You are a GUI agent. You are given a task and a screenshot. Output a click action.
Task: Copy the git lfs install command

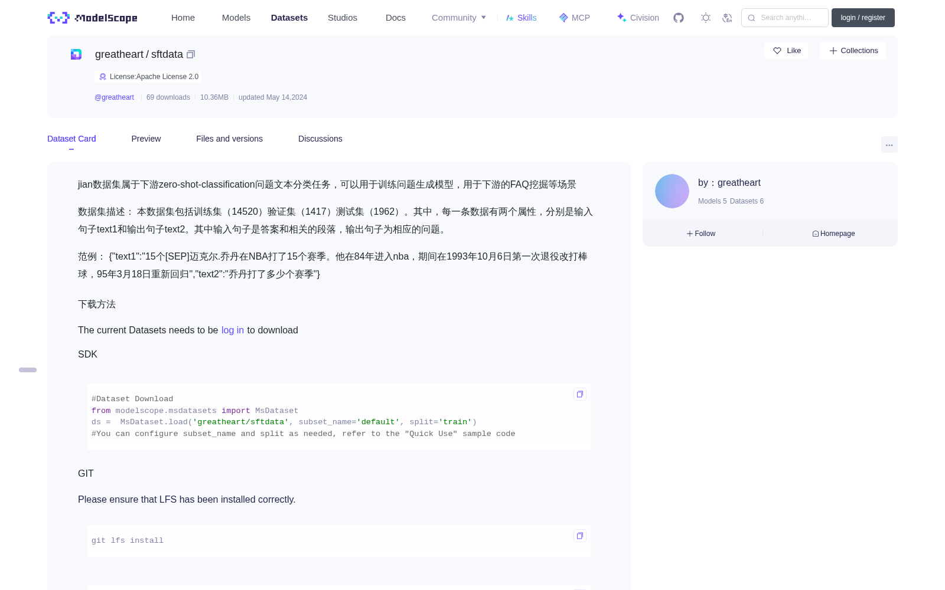click(x=580, y=536)
